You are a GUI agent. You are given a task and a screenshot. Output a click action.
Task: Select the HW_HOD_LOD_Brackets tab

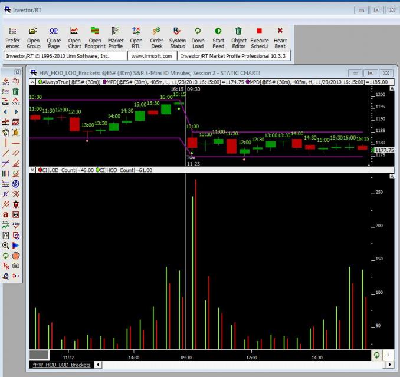(x=60, y=365)
